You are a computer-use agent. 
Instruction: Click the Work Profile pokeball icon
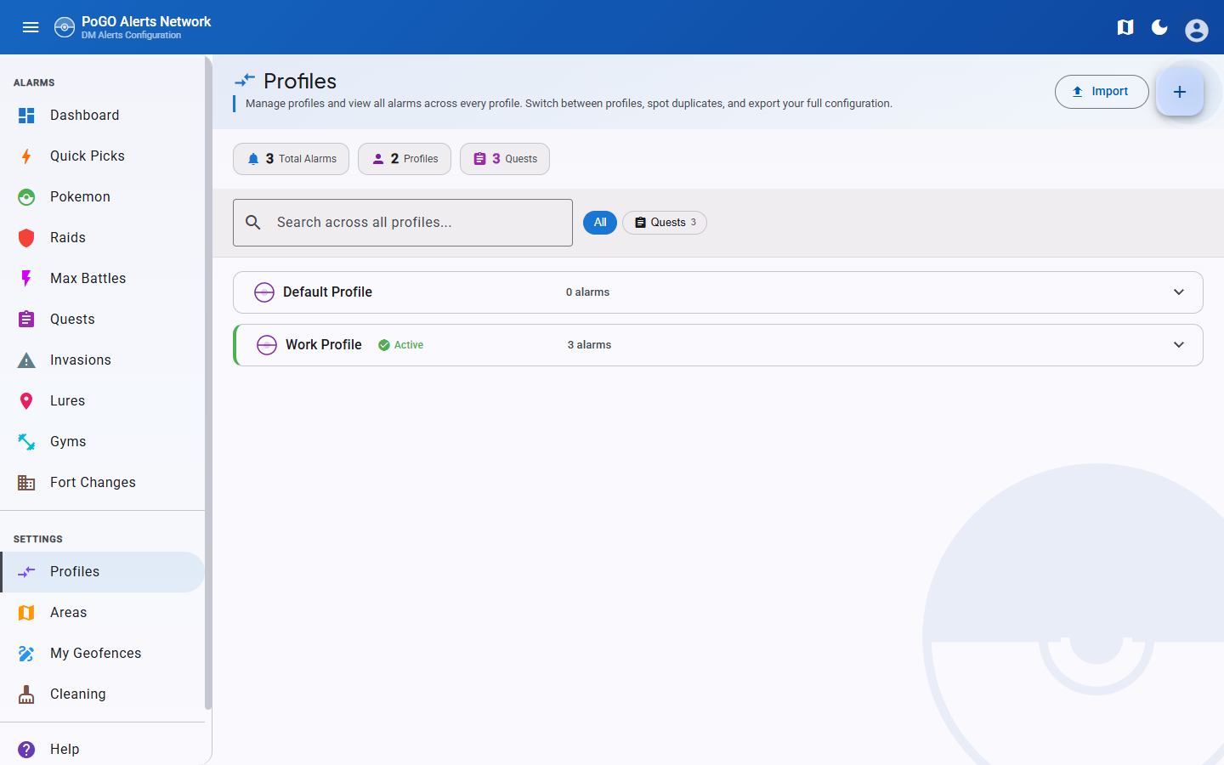point(267,345)
